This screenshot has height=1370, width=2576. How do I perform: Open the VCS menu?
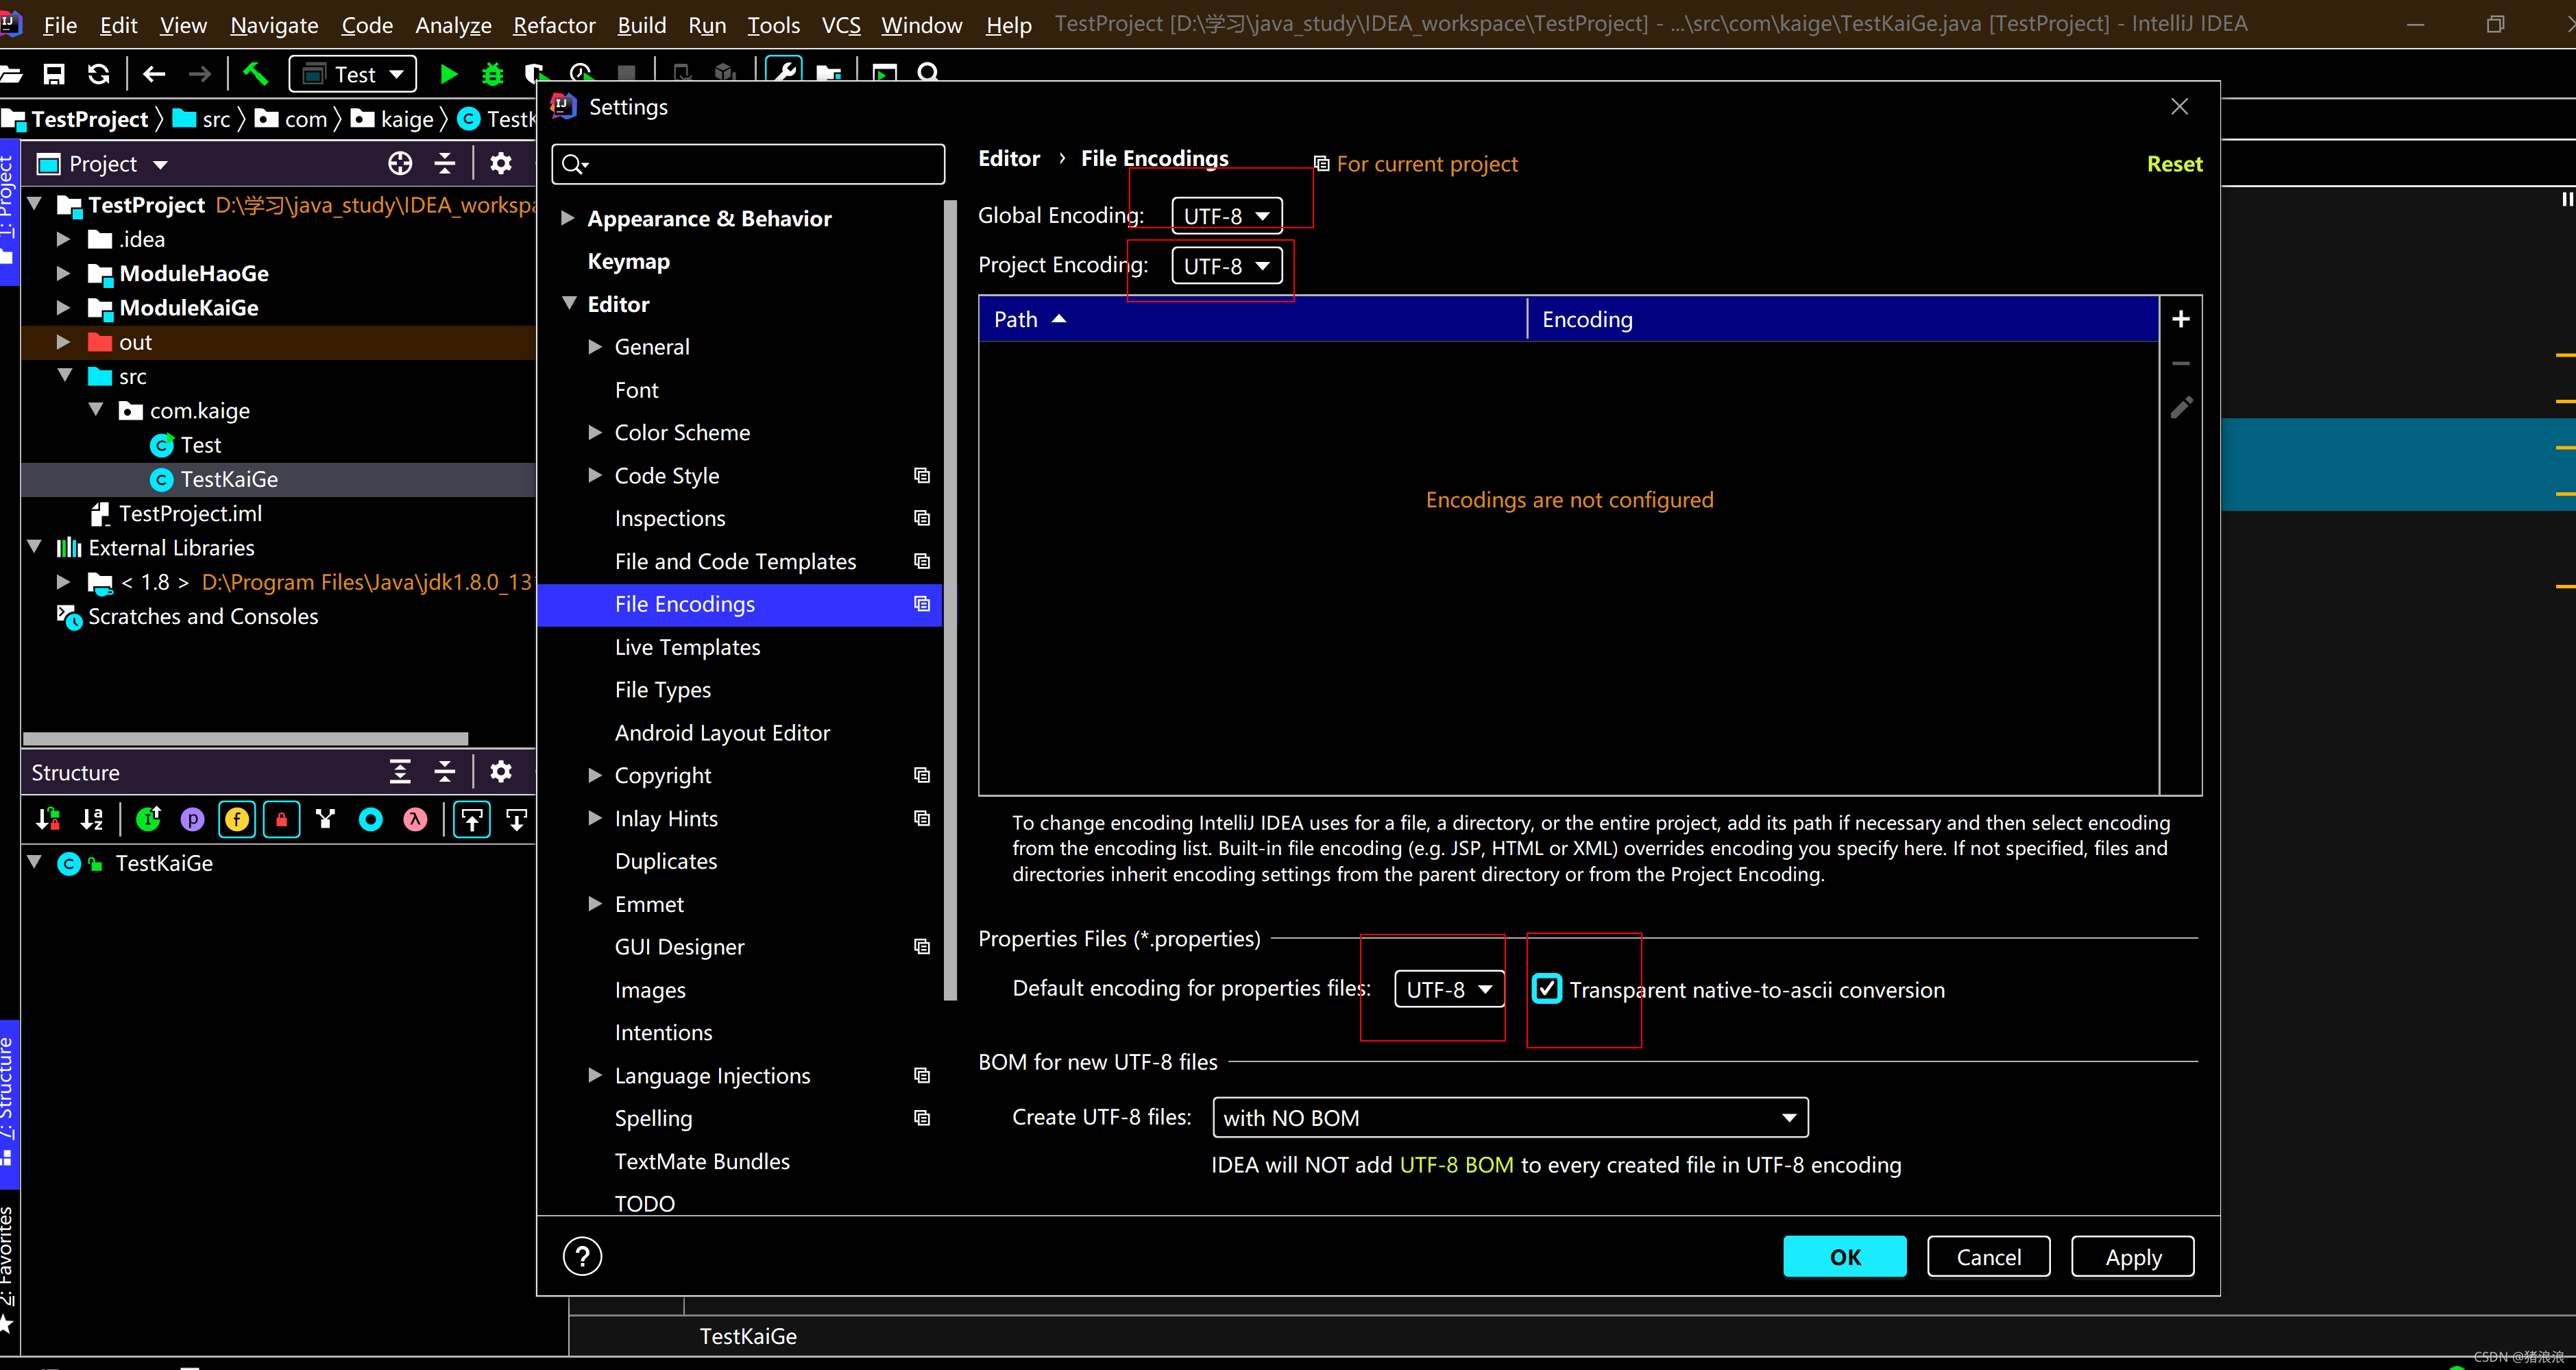[841, 25]
